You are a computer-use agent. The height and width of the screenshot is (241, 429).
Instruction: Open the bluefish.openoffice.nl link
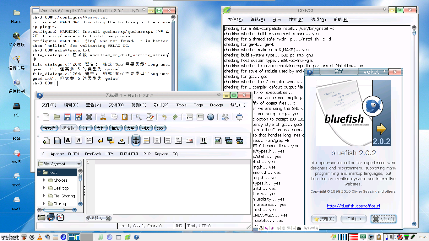point(353,206)
